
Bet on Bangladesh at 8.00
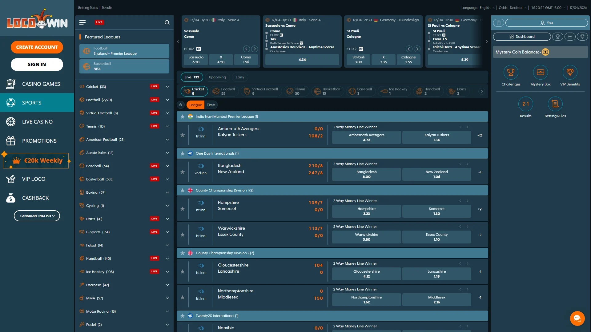(x=366, y=174)
